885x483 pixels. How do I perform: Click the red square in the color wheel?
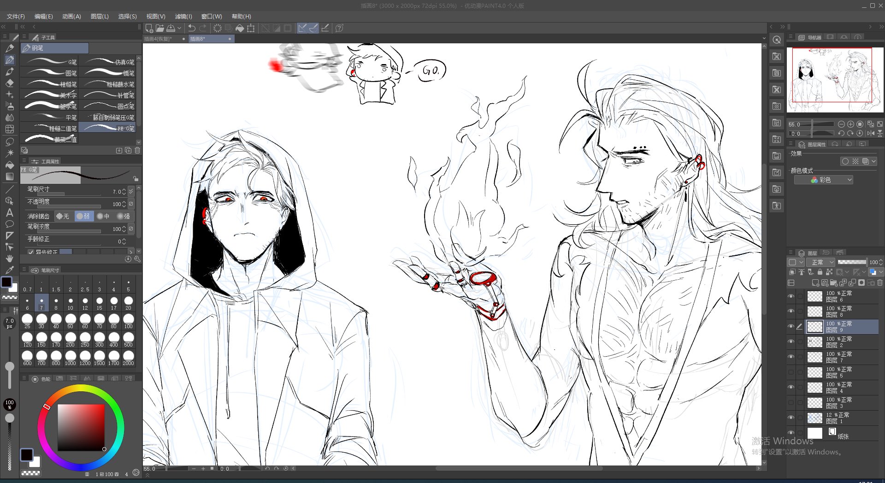[x=81, y=427]
